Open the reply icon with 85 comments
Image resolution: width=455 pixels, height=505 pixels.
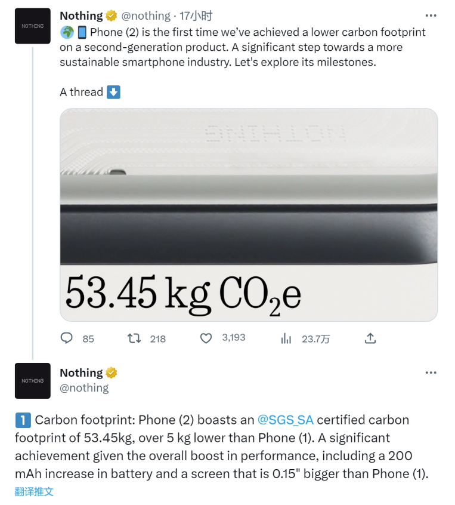[x=67, y=338]
